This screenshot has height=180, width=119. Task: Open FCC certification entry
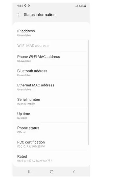[x=51, y=144]
